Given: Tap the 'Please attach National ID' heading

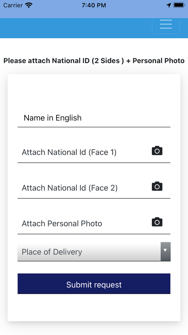Looking at the screenshot, I should point(94,61).
